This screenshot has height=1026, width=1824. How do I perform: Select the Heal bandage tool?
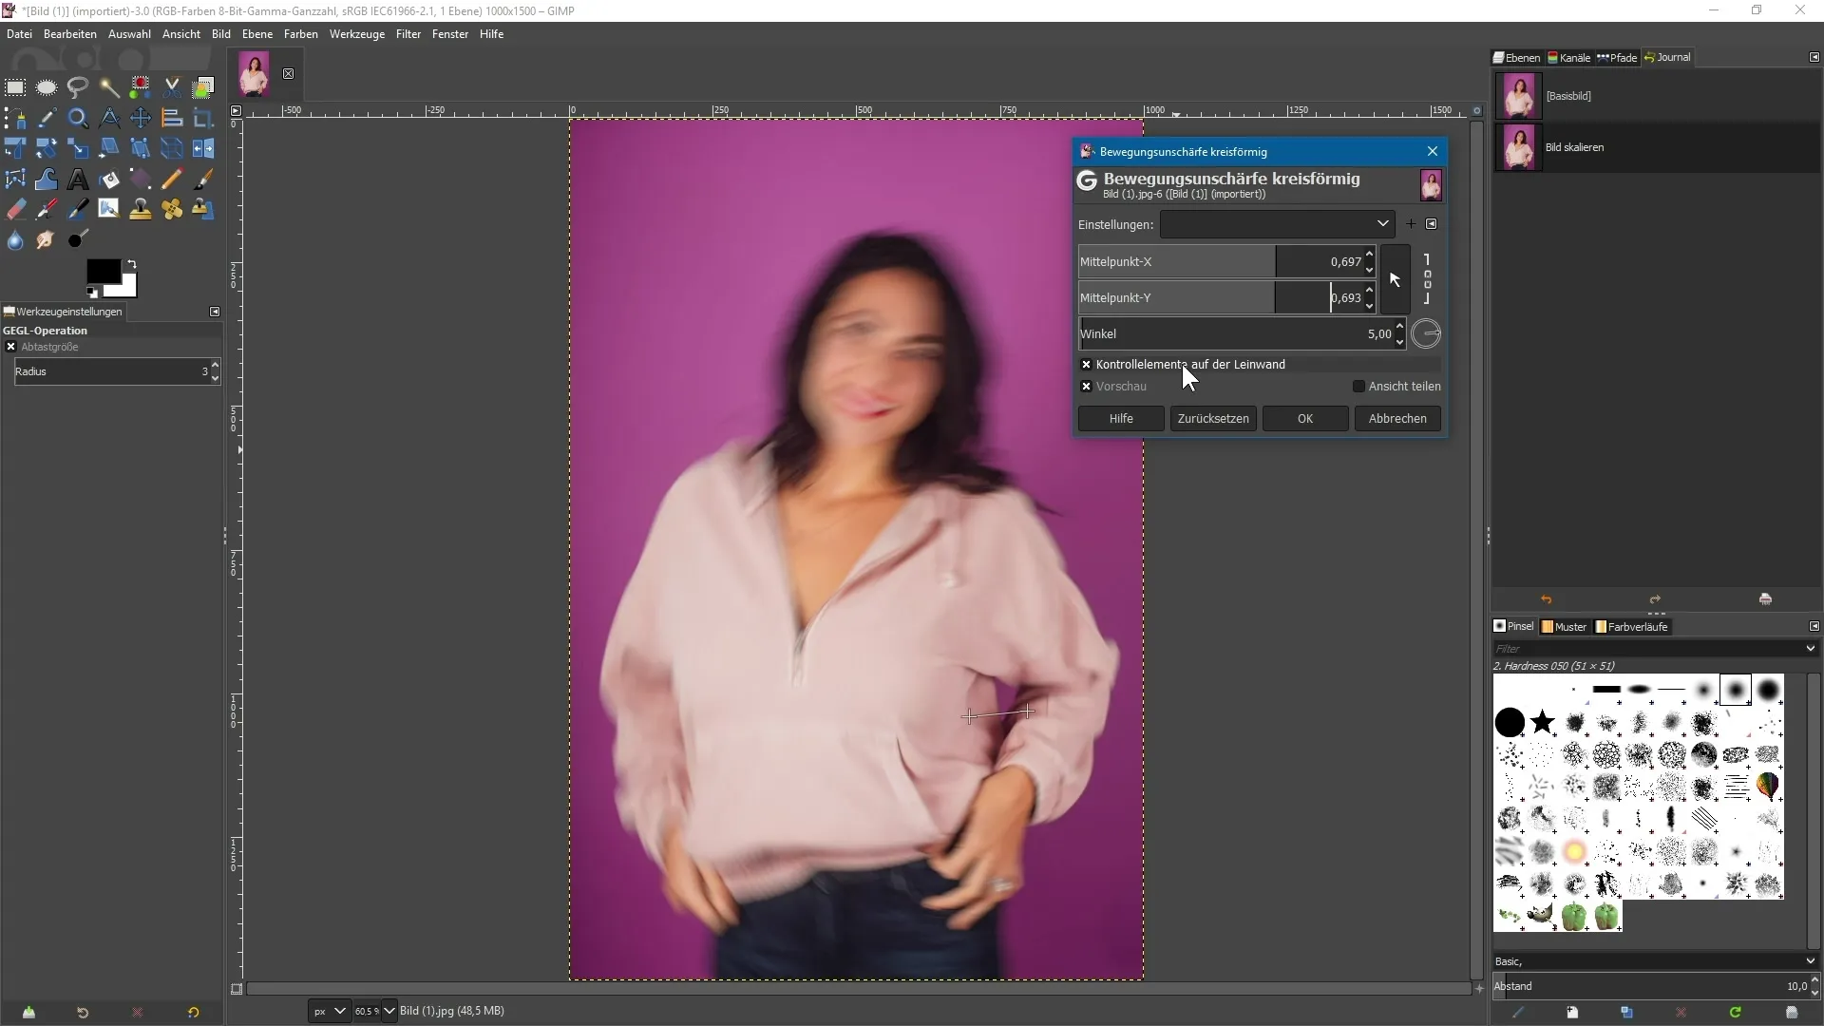(172, 210)
